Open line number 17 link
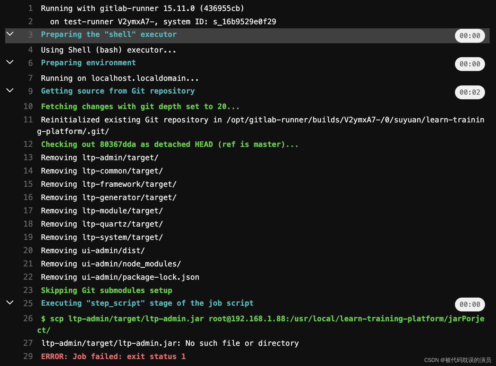Screen dimensions: 496x366 tap(28, 211)
